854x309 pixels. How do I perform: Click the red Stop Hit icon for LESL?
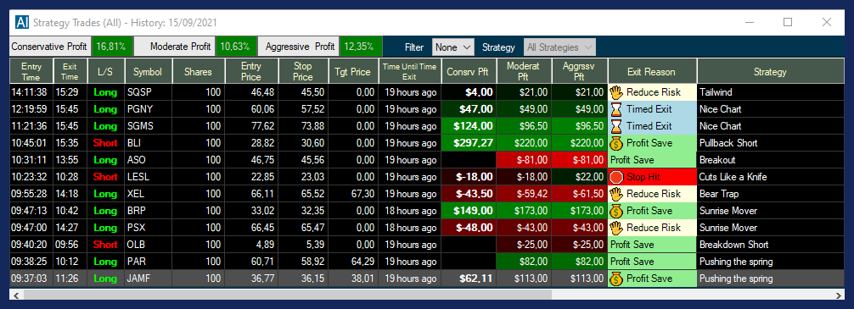click(616, 177)
